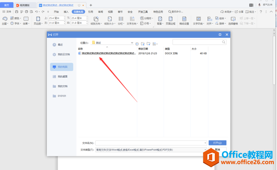Switch to the View (视图) ribbon tab
The width and height of the screenshot is (277, 170).
110,12
